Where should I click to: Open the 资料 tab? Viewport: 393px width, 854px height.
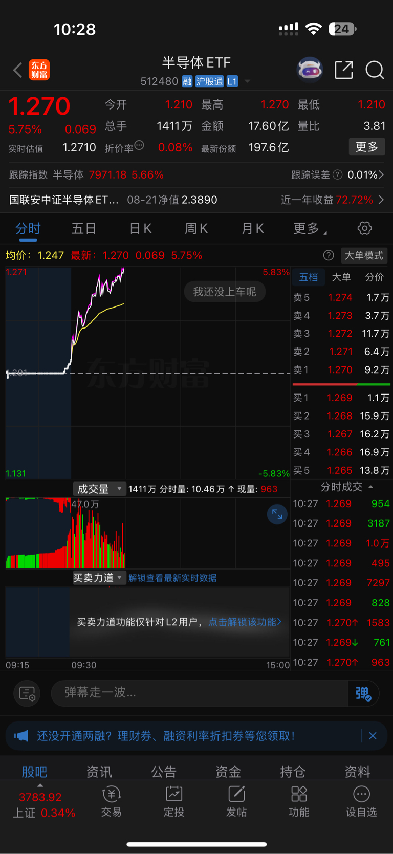(357, 771)
